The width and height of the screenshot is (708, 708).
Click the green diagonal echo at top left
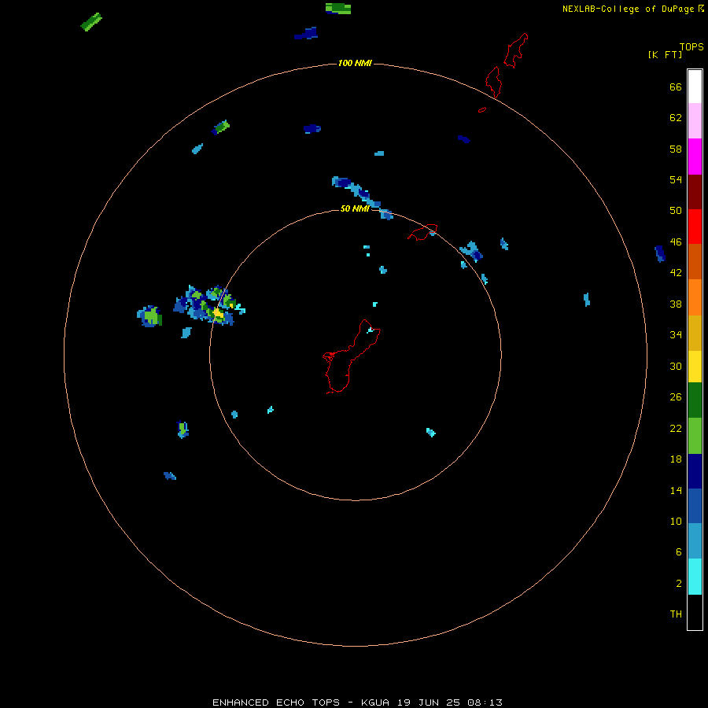pyautogui.click(x=91, y=22)
